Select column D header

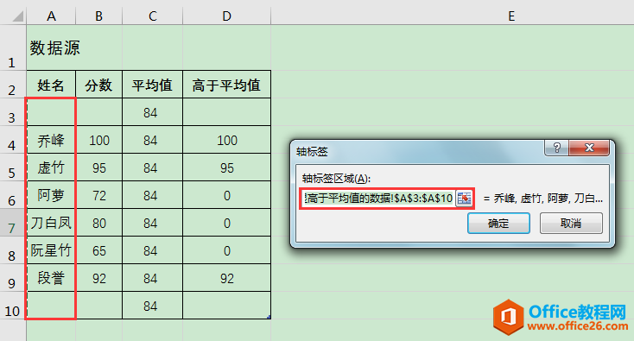coord(227,16)
